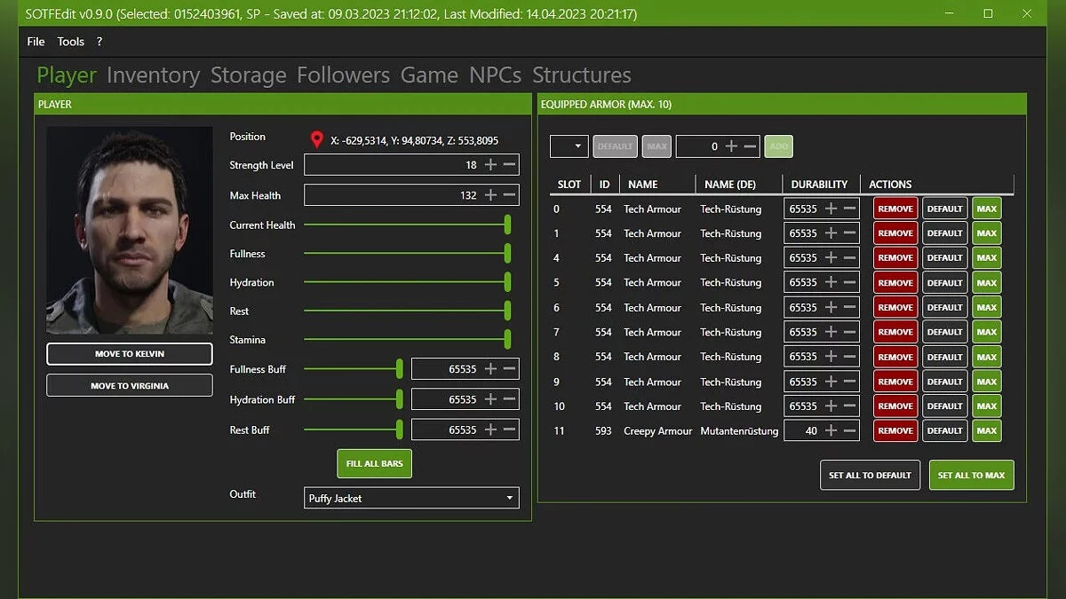Decrease Max Health with the minus icon
This screenshot has width=1066, height=599.
click(509, 195)
